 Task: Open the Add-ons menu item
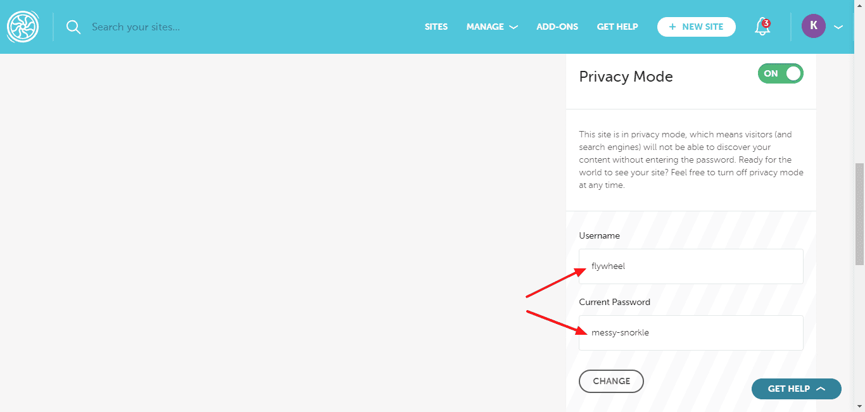point(557,27)
